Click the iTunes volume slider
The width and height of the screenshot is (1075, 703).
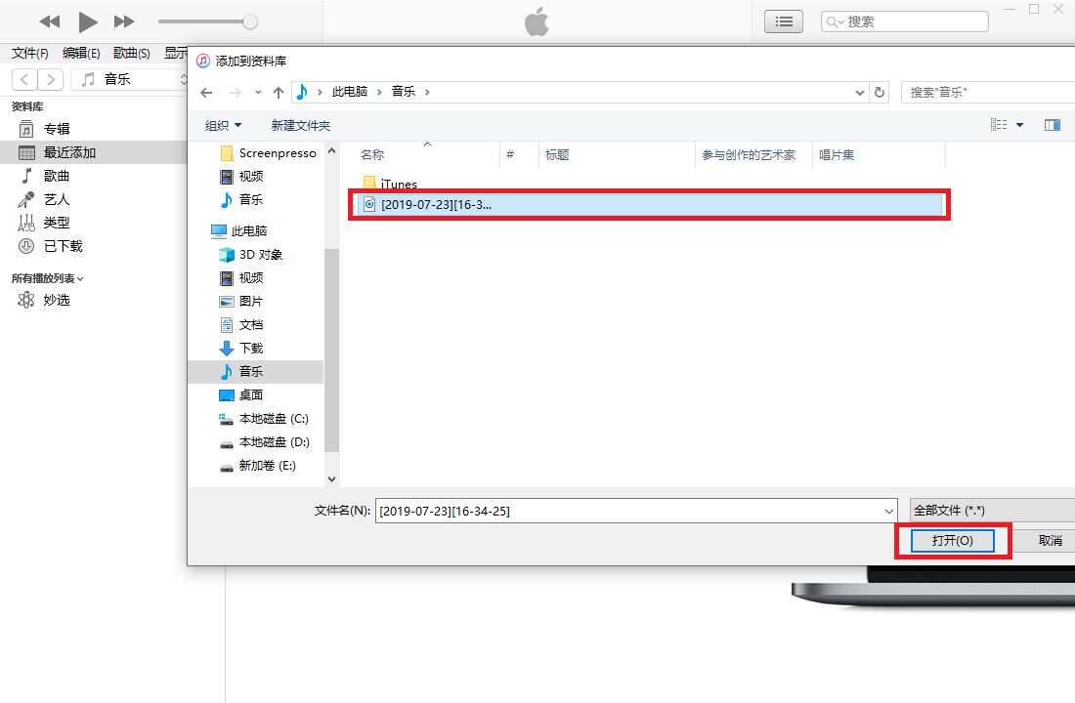207,21
